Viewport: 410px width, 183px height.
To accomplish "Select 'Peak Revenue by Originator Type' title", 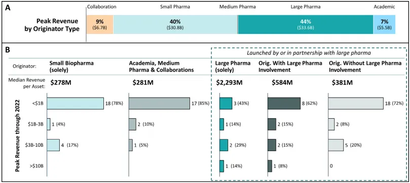I will tap(52, 24).
